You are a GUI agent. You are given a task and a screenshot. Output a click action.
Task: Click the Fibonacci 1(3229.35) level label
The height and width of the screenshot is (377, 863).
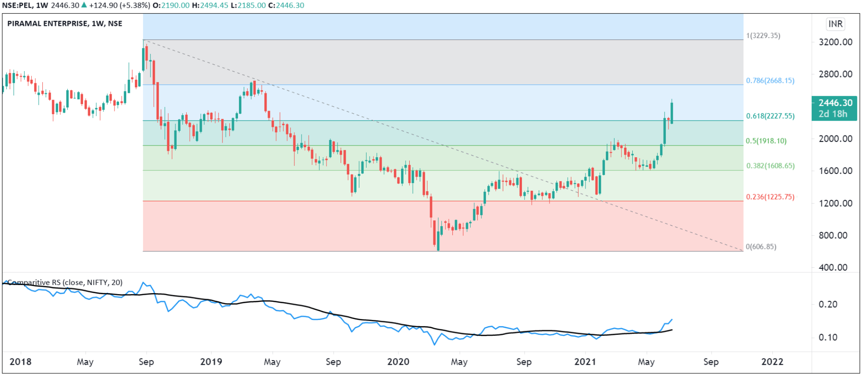(763, 36)
